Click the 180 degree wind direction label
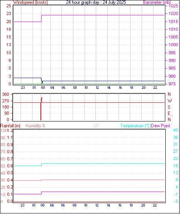180x215 pixels. [6, 107]
